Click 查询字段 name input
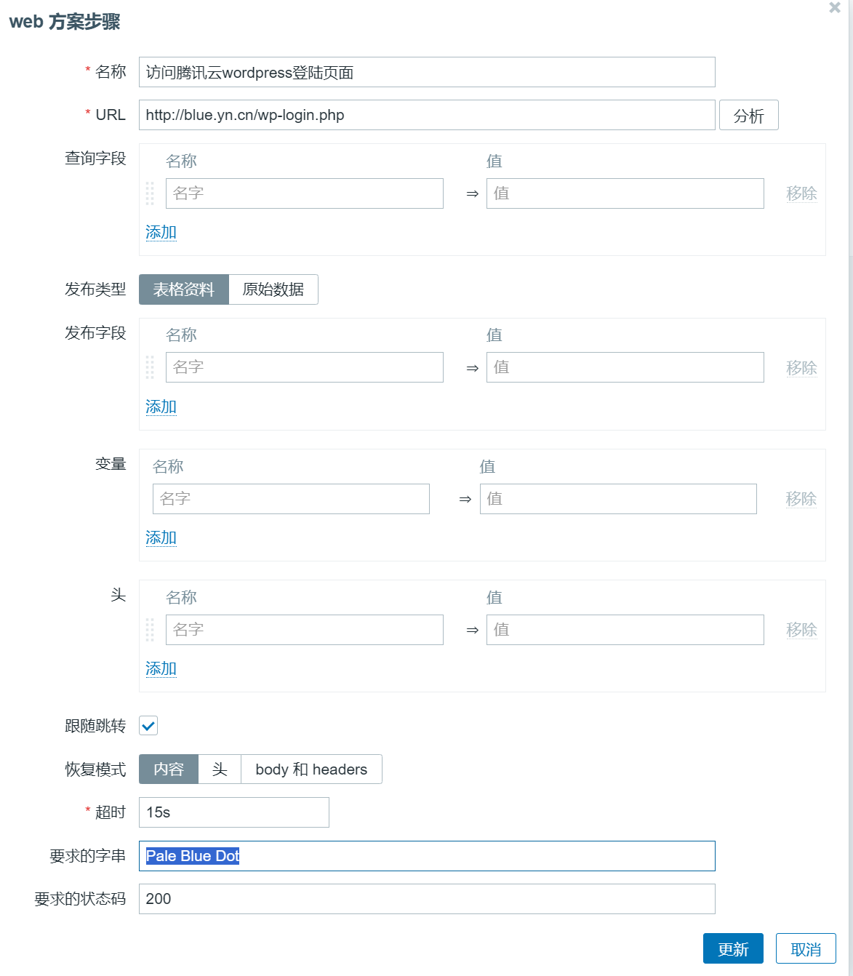Viewport: 853px width, 976px height. (304, 193)
